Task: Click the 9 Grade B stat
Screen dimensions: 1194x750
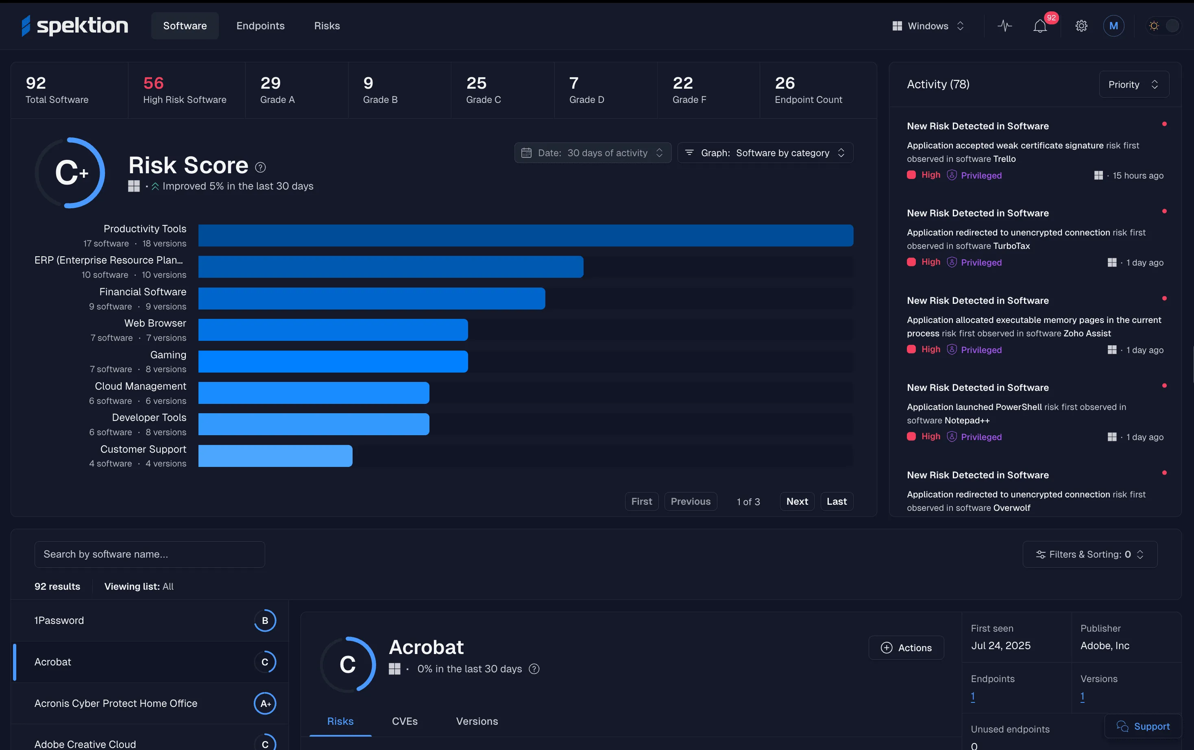Action: pos(400,90)
